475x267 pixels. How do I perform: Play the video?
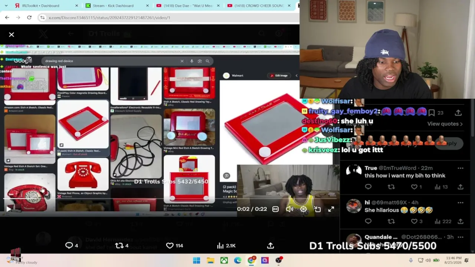tap(8, 209)
